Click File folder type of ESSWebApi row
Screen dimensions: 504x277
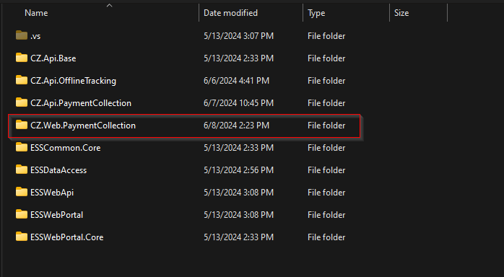(326, 193)
